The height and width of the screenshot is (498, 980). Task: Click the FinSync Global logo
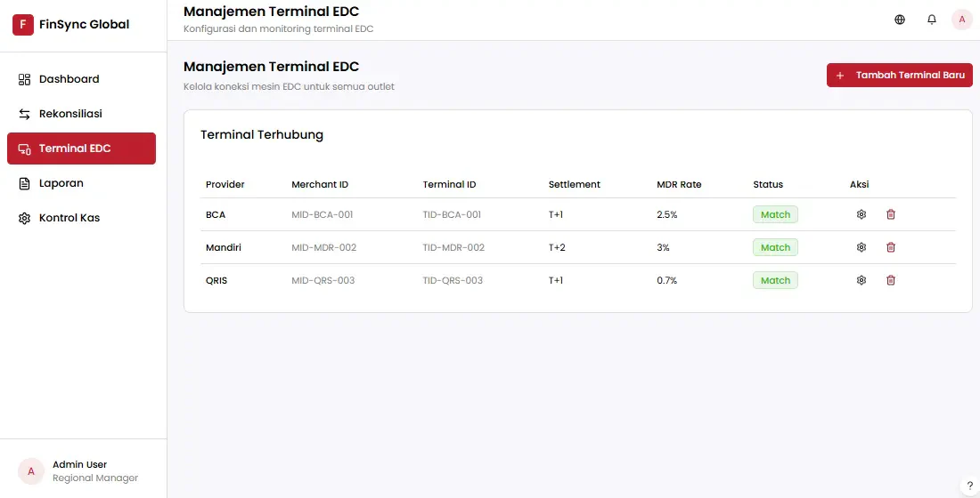click(23, 25)
